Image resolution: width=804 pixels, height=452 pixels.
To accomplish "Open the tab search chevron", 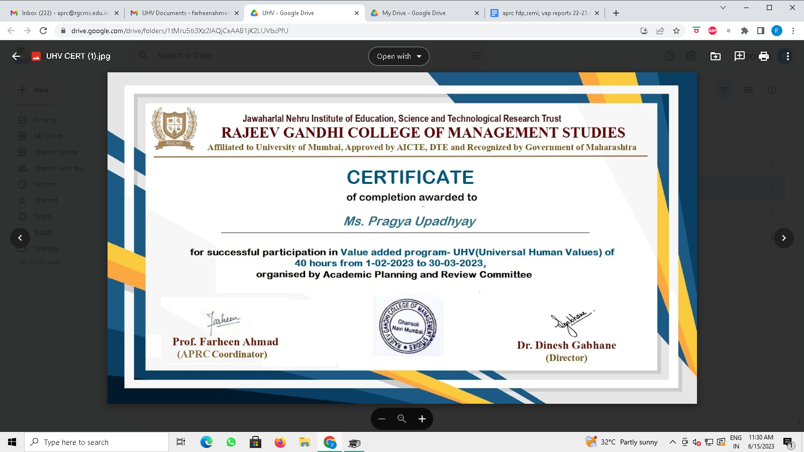I will click(723, 8).
